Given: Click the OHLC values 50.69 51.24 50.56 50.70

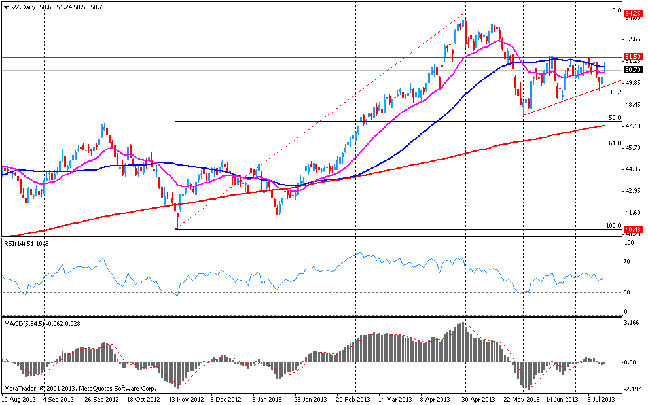Looking at the screenshot, I should [73, 7].
